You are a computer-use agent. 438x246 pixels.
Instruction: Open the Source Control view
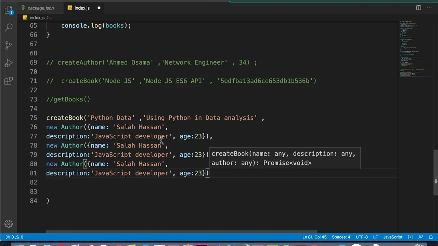[9, 45]
